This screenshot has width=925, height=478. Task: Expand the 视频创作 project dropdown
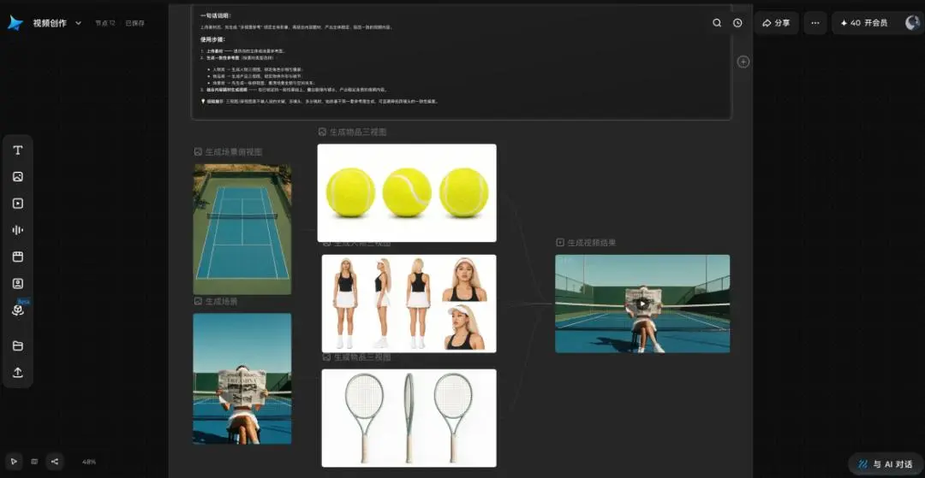point(79,23)
